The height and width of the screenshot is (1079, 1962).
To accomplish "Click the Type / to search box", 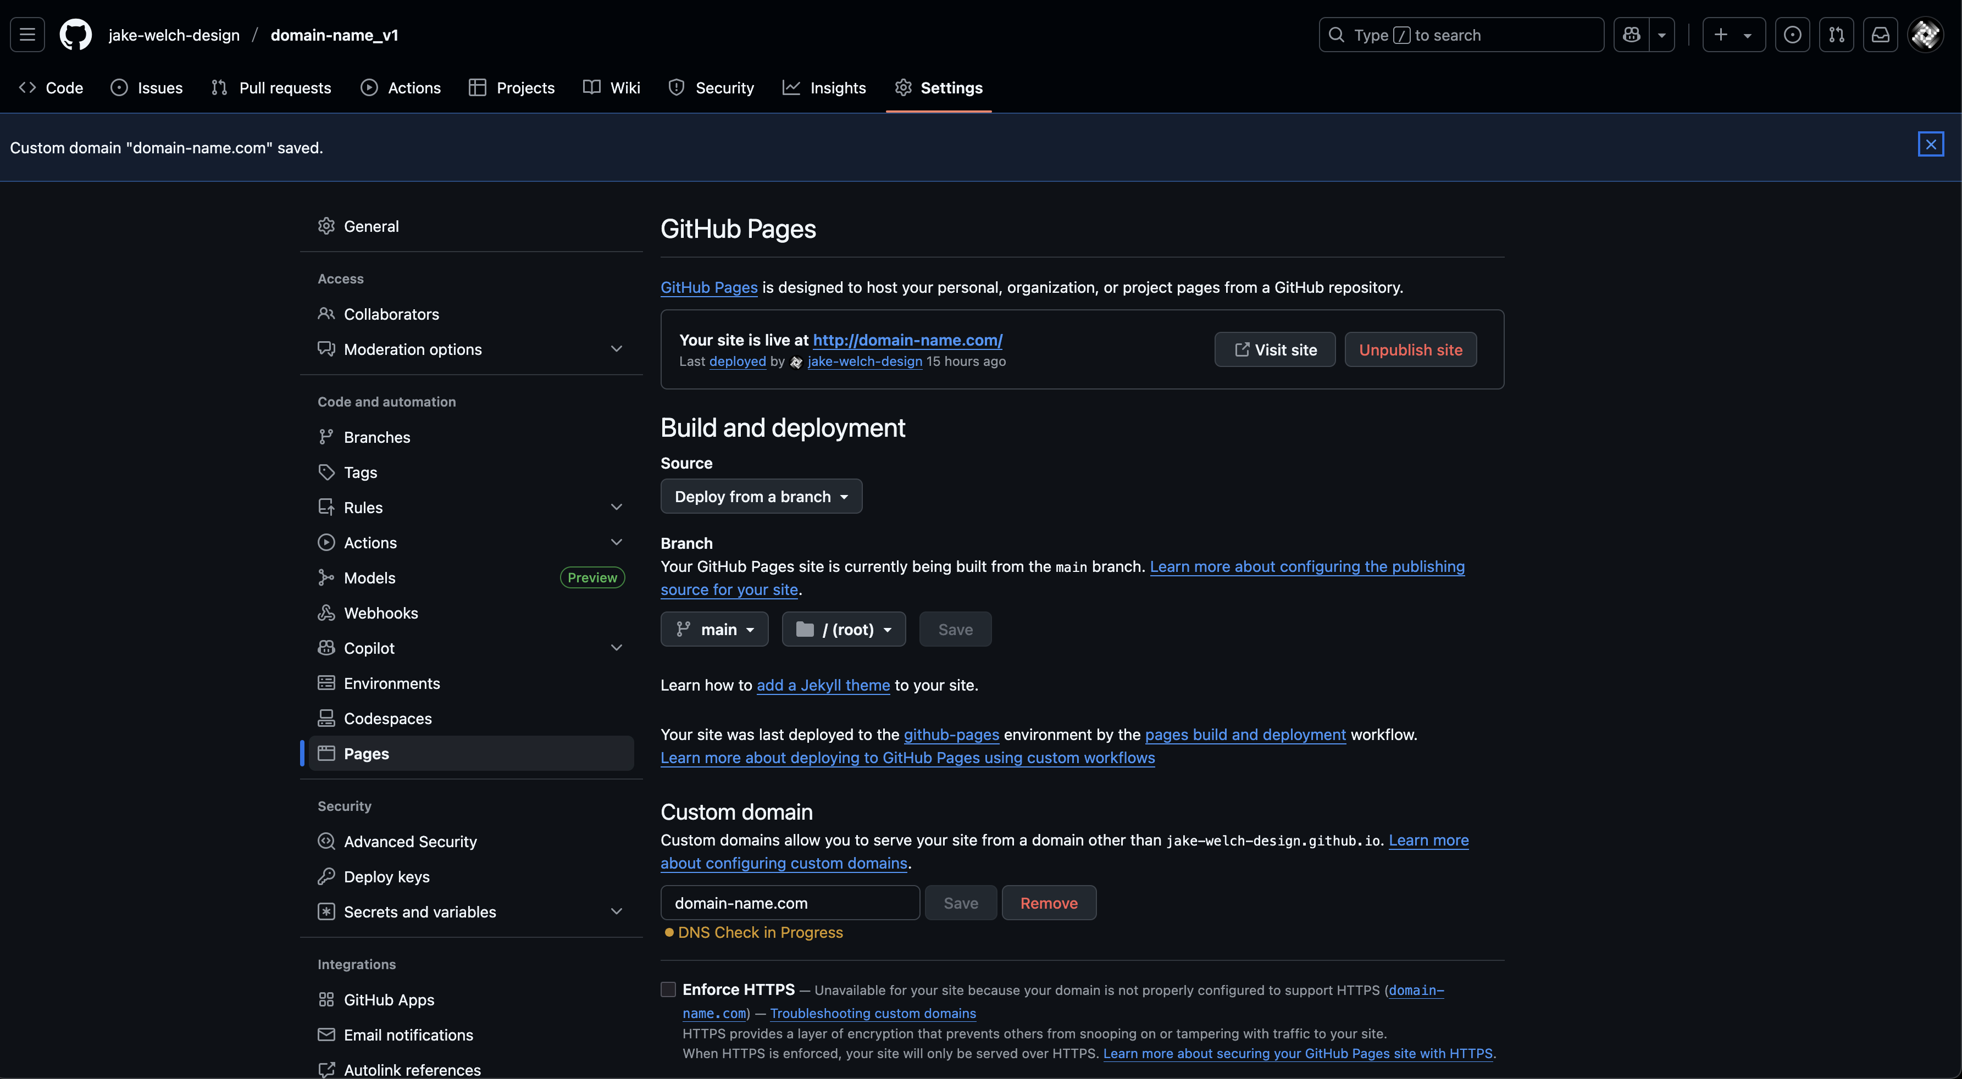I will coord(1461,35).
